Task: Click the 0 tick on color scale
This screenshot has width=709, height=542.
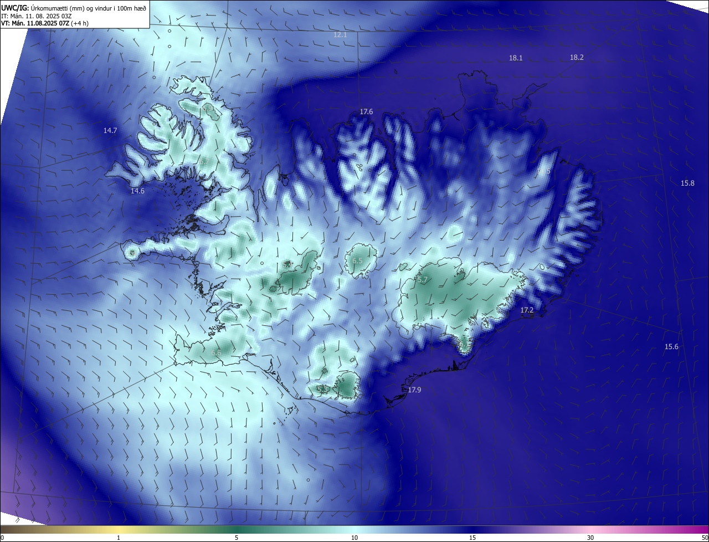Action: pyautogui.click(x=2, y=538)
